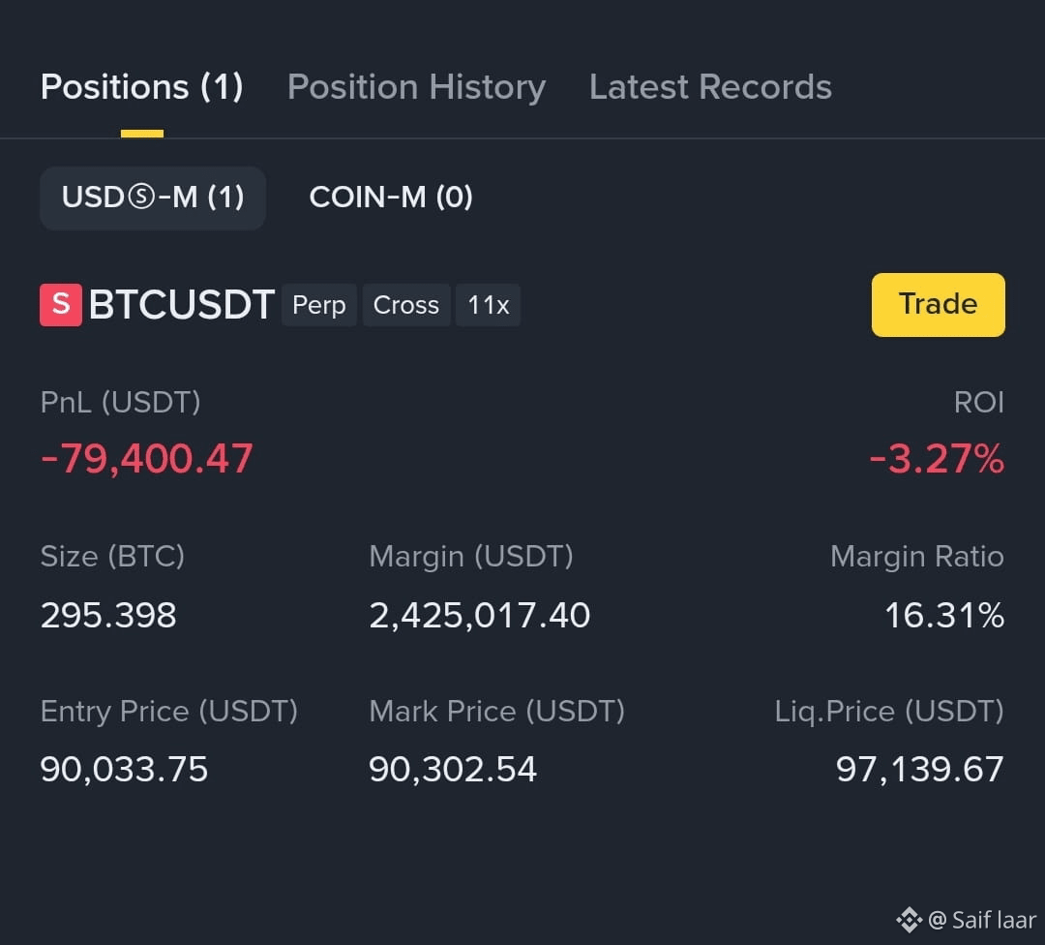This screenshot has height=945, width=1045.
Task: Open the Cross margin mode tag
Action: point(405,305)
